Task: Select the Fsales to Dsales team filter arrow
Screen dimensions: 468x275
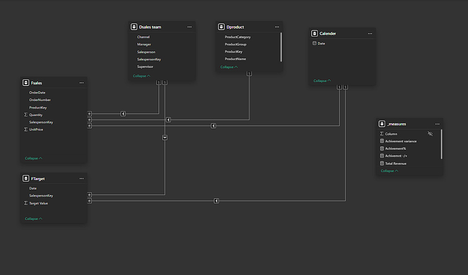Action: click(123, 114)
